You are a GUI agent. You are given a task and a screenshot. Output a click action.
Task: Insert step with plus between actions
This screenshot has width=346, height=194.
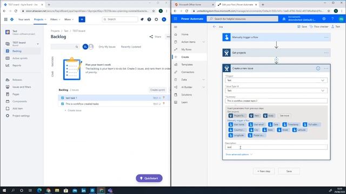pyautogui.click(x=276, y=59)
